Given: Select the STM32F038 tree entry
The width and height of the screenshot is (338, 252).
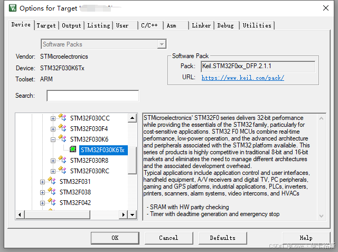Looking at the screenshot, I should tap(75, 192).
